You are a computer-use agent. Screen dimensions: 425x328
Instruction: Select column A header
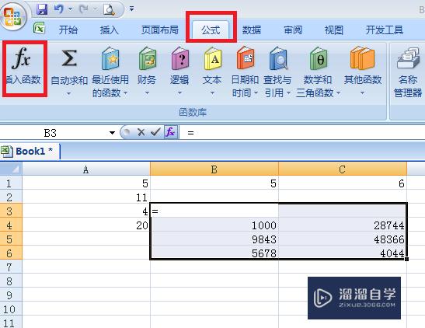point(86,169)
